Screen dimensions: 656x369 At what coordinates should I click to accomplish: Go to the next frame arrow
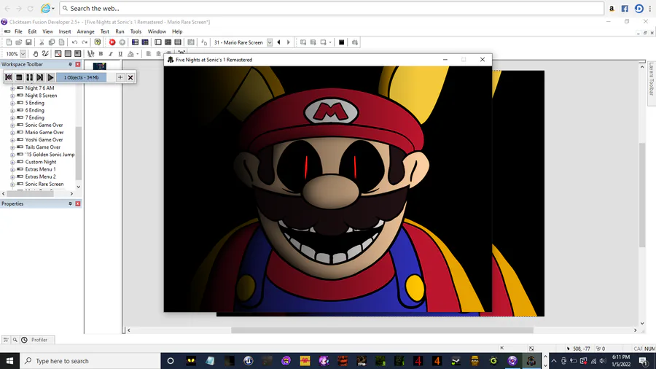pyautogui.click(x=288, y=42)
